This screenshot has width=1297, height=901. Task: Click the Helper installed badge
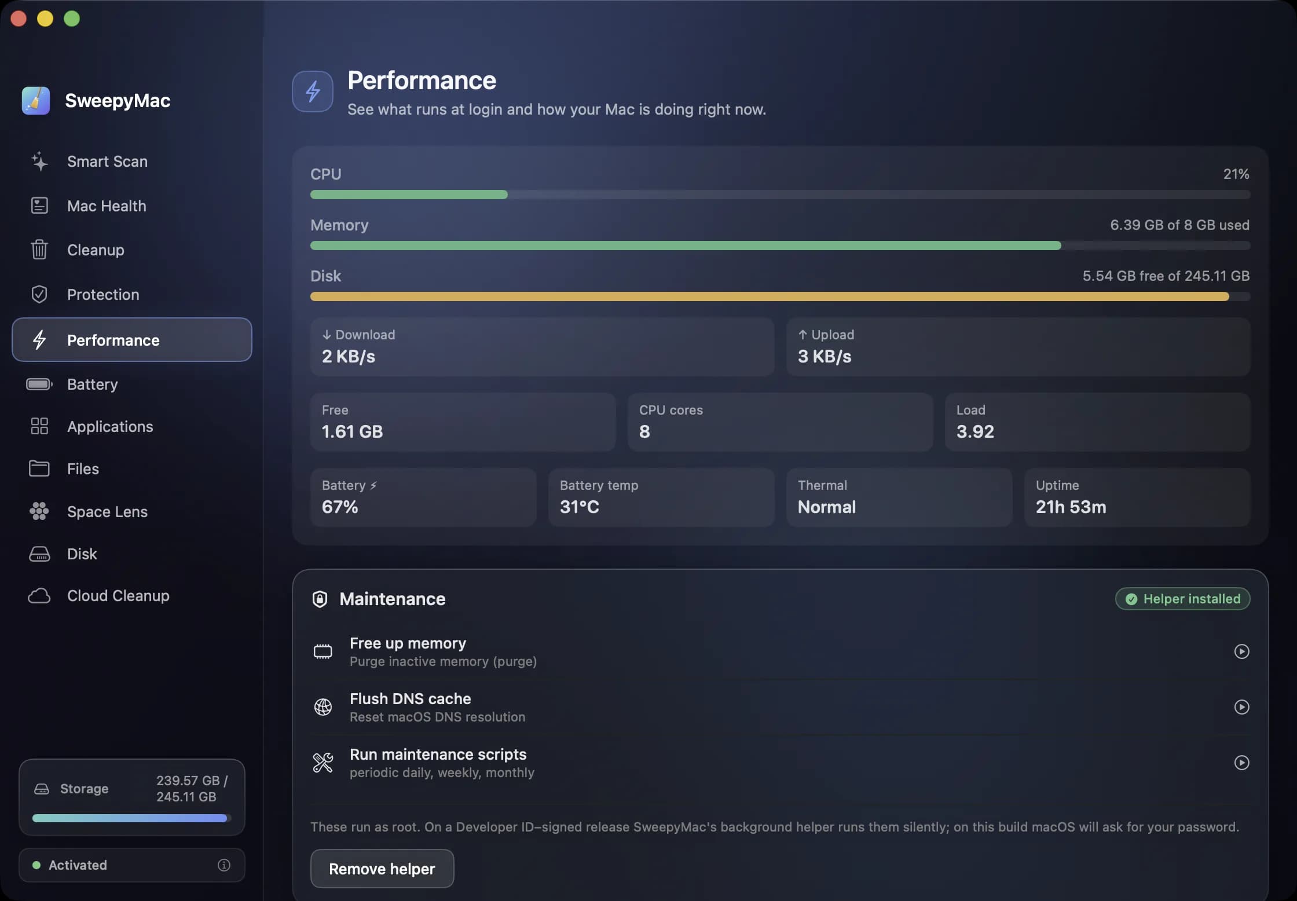[1183, 599]
